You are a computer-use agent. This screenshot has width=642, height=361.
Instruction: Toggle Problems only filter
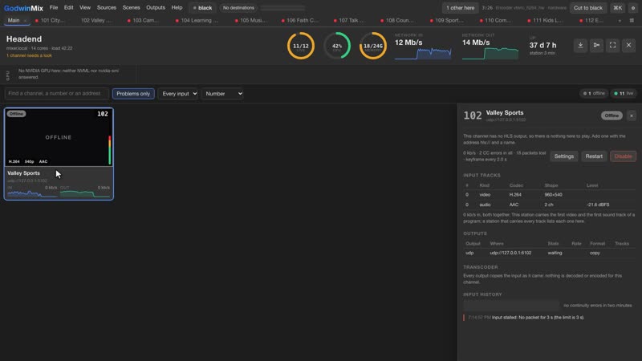tap(133, 94)
